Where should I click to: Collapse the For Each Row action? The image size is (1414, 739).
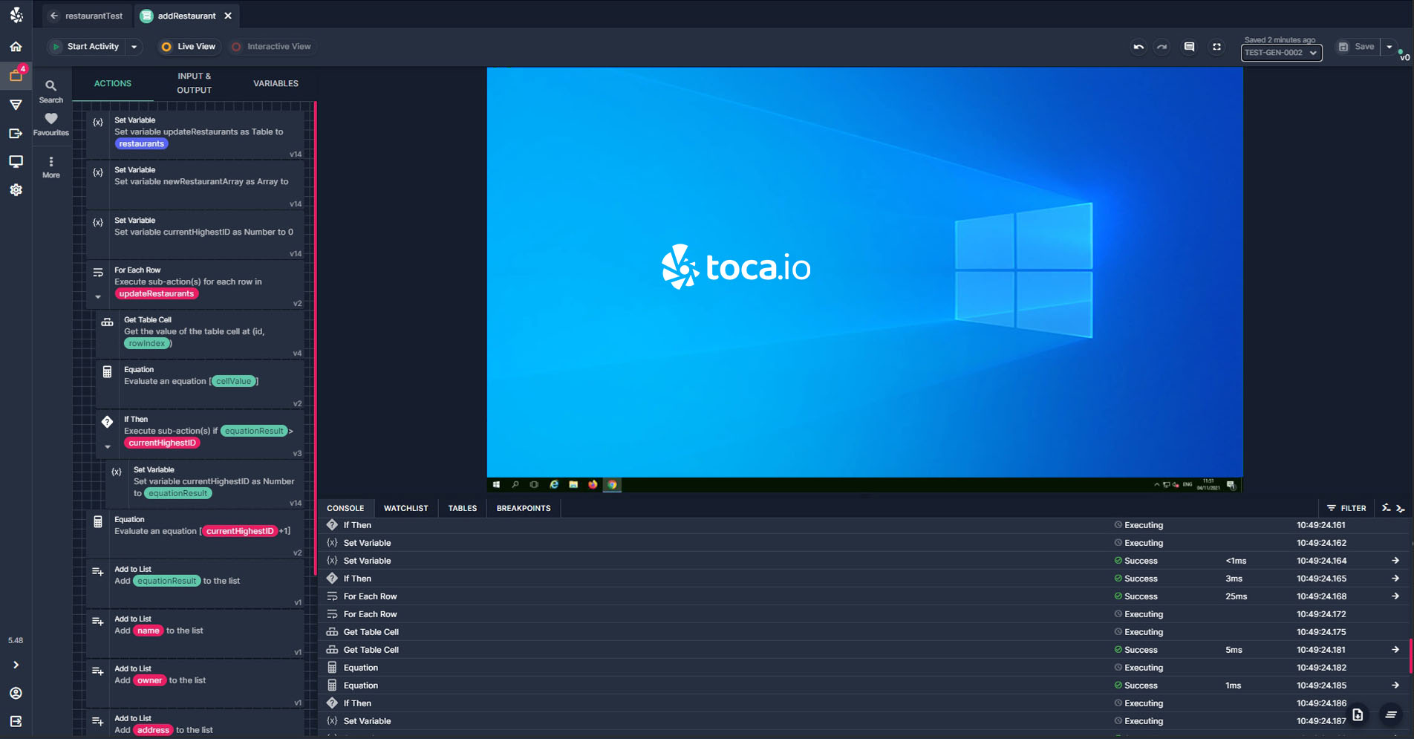[x=98, y=297]
